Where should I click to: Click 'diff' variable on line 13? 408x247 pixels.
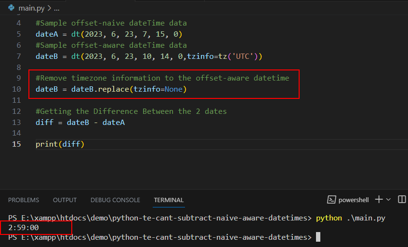(44, 122)
